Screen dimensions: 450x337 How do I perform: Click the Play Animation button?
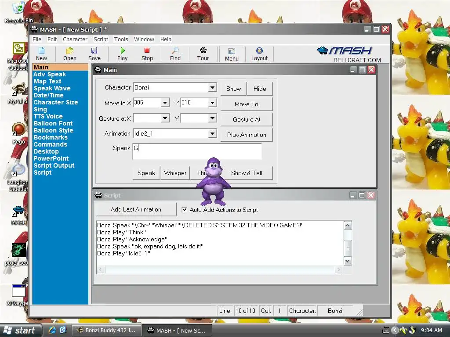247,135
